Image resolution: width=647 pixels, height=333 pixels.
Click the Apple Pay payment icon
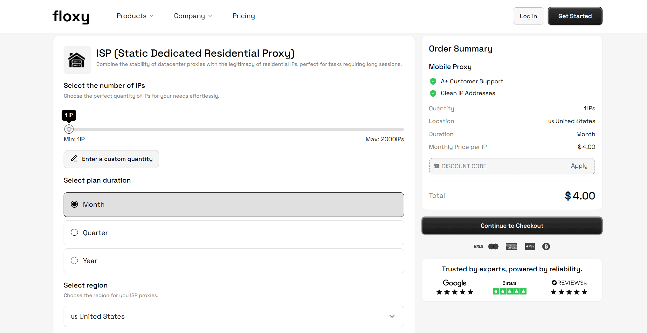tap(530, 246)
